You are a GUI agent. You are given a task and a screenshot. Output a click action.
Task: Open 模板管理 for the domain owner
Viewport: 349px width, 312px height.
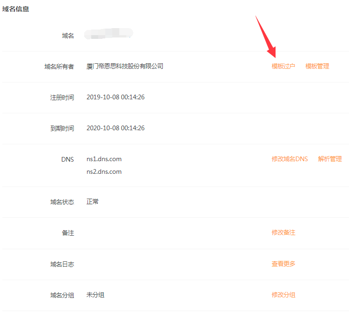pyautogui.click(x=317, y=67)
